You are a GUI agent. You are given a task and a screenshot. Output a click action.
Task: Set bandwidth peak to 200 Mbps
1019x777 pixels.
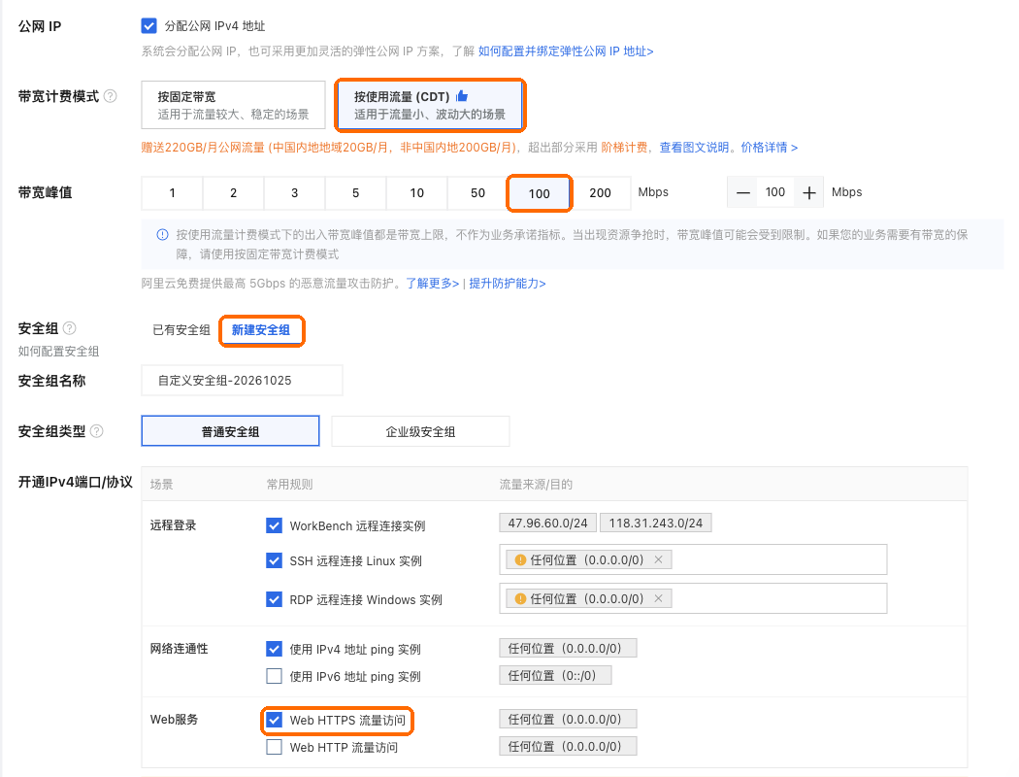600,193
